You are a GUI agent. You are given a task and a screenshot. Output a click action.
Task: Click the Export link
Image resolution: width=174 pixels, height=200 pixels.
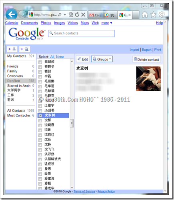(146, 50)
